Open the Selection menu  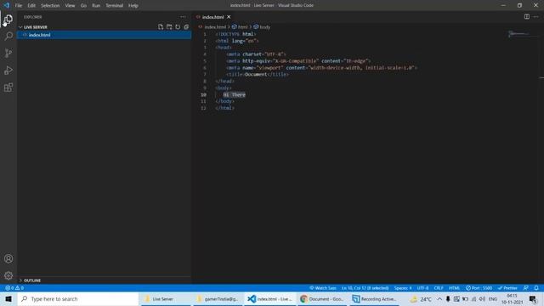pyautogui.click(x=50, y=6)
